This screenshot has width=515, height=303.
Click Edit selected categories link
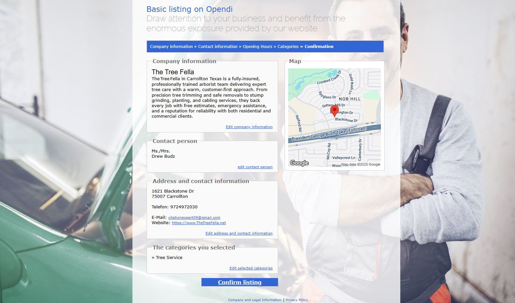pos(251,268)
